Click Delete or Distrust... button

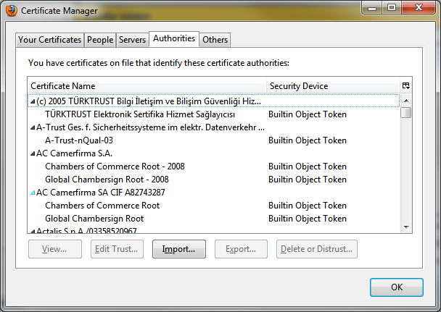click(317, 249)
